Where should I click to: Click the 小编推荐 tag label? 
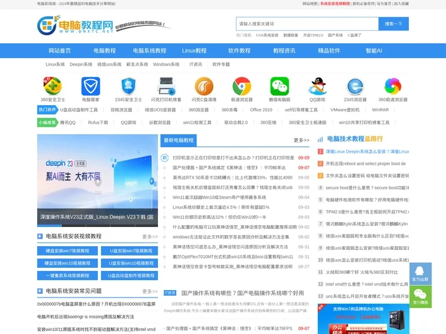(47, 122)
